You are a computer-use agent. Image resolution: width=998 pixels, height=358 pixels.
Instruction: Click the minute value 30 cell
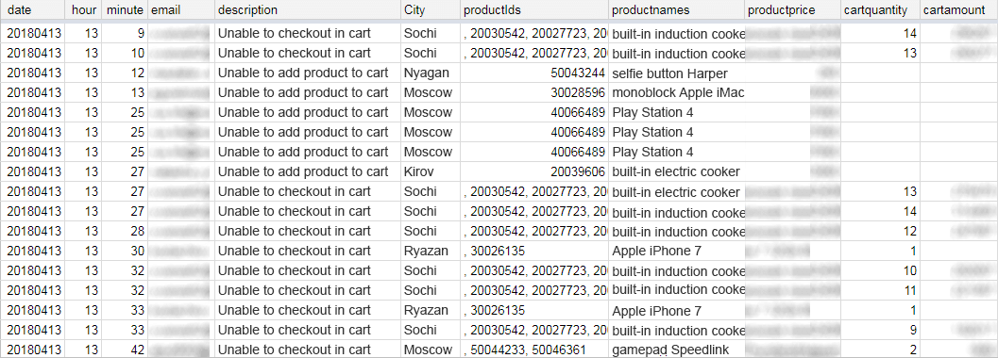point(125,251)
